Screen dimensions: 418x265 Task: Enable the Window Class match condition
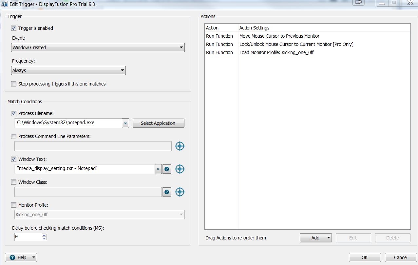(14, 182)
